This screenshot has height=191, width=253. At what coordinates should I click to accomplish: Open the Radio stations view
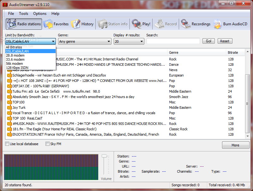[x=24, y=24]
